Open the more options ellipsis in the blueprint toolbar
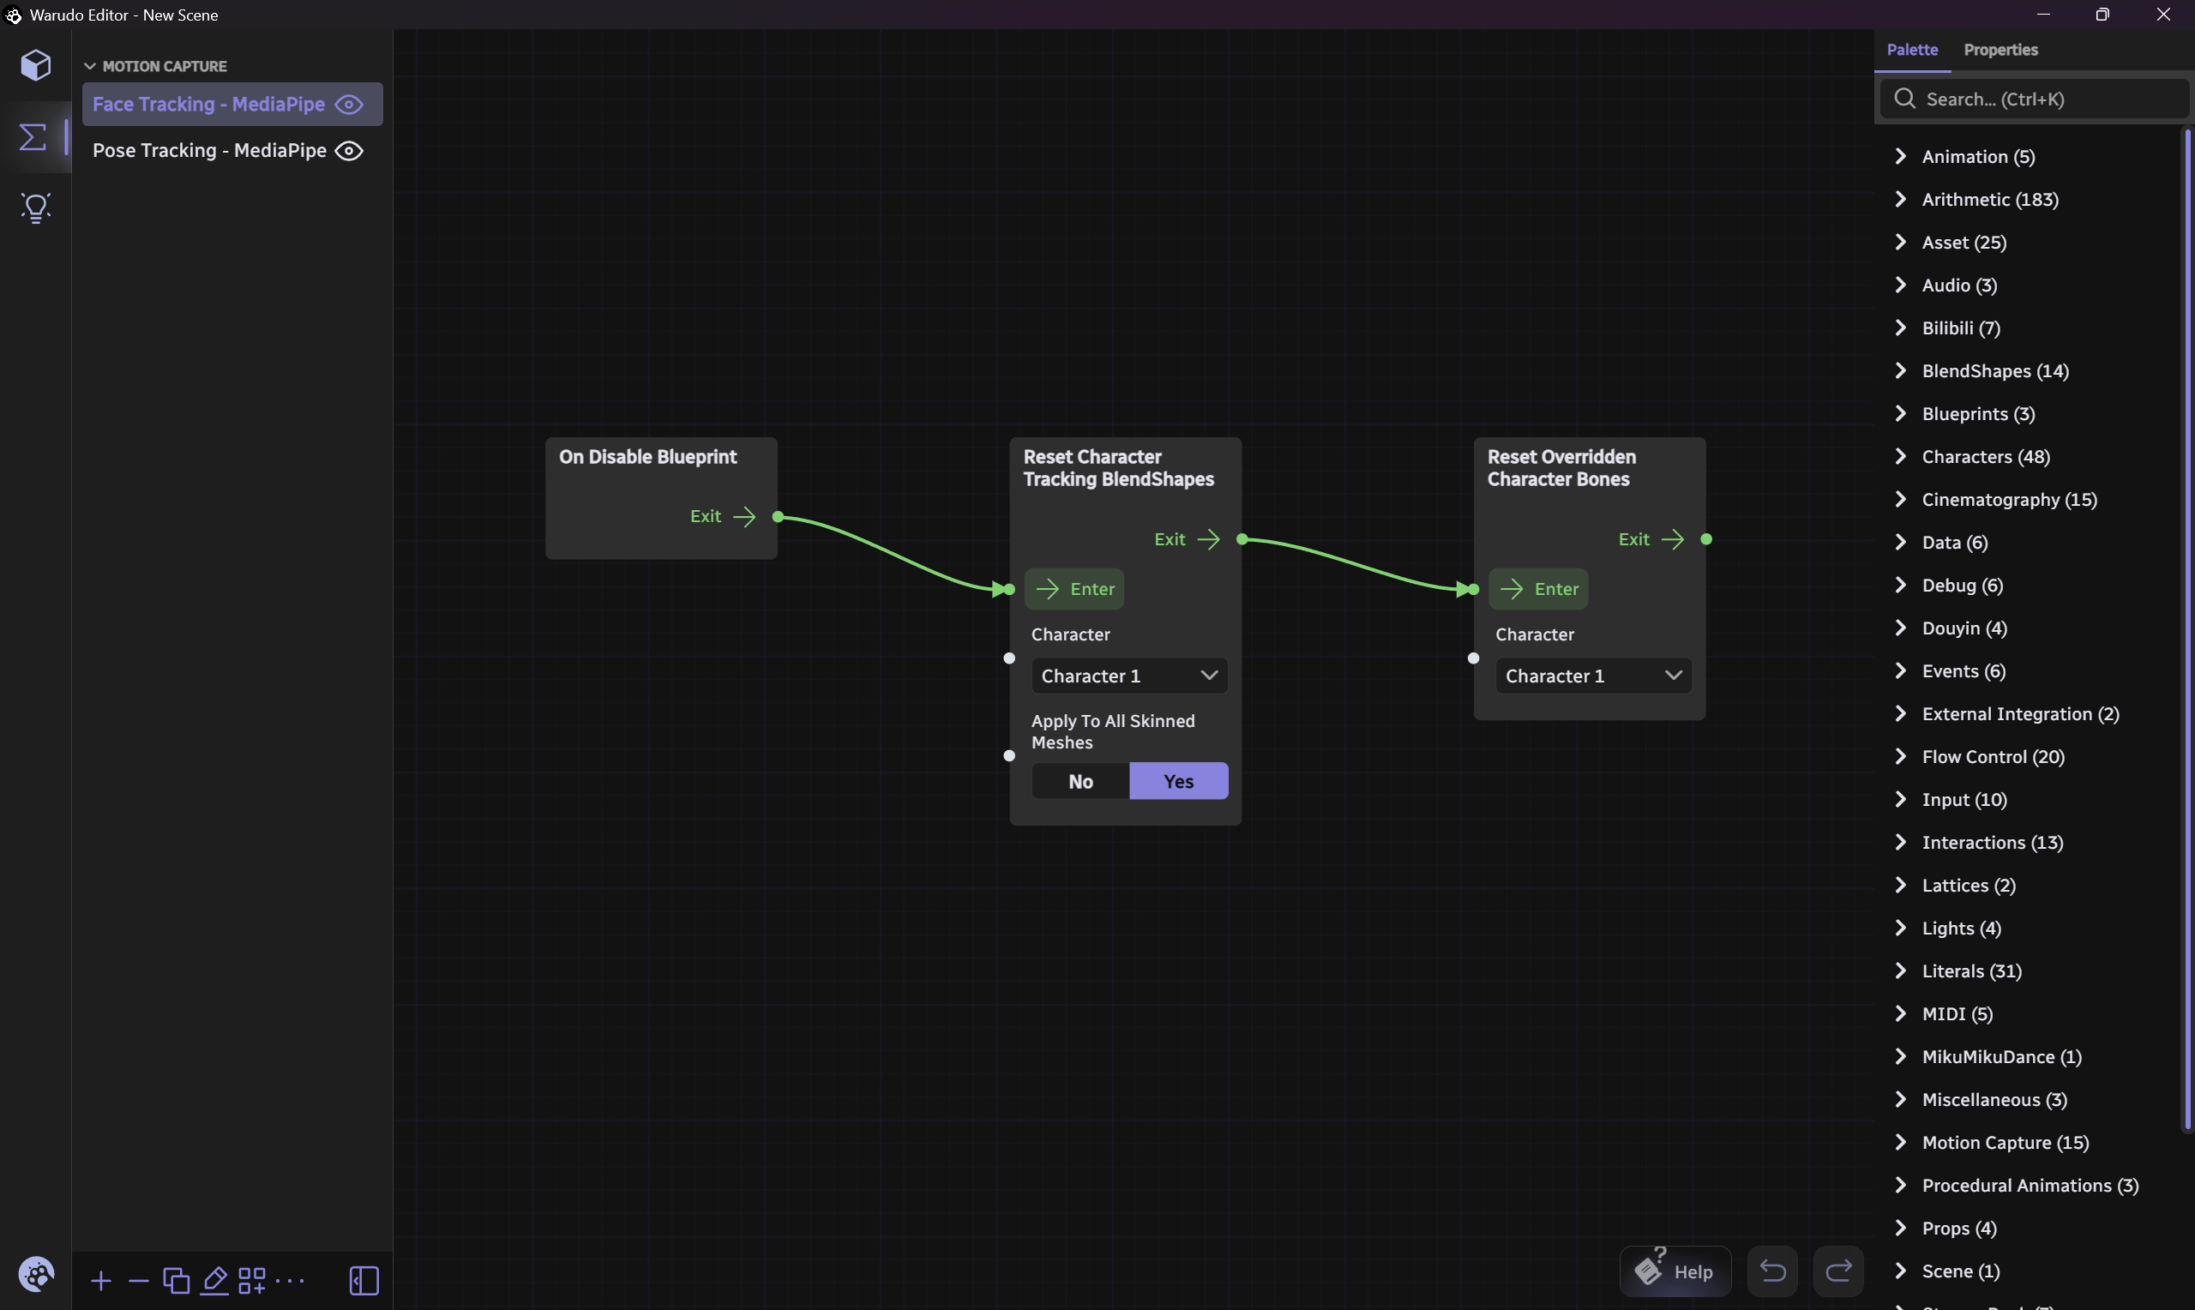Screen dimensions: 2195x1310 (x=290, y=1280)
